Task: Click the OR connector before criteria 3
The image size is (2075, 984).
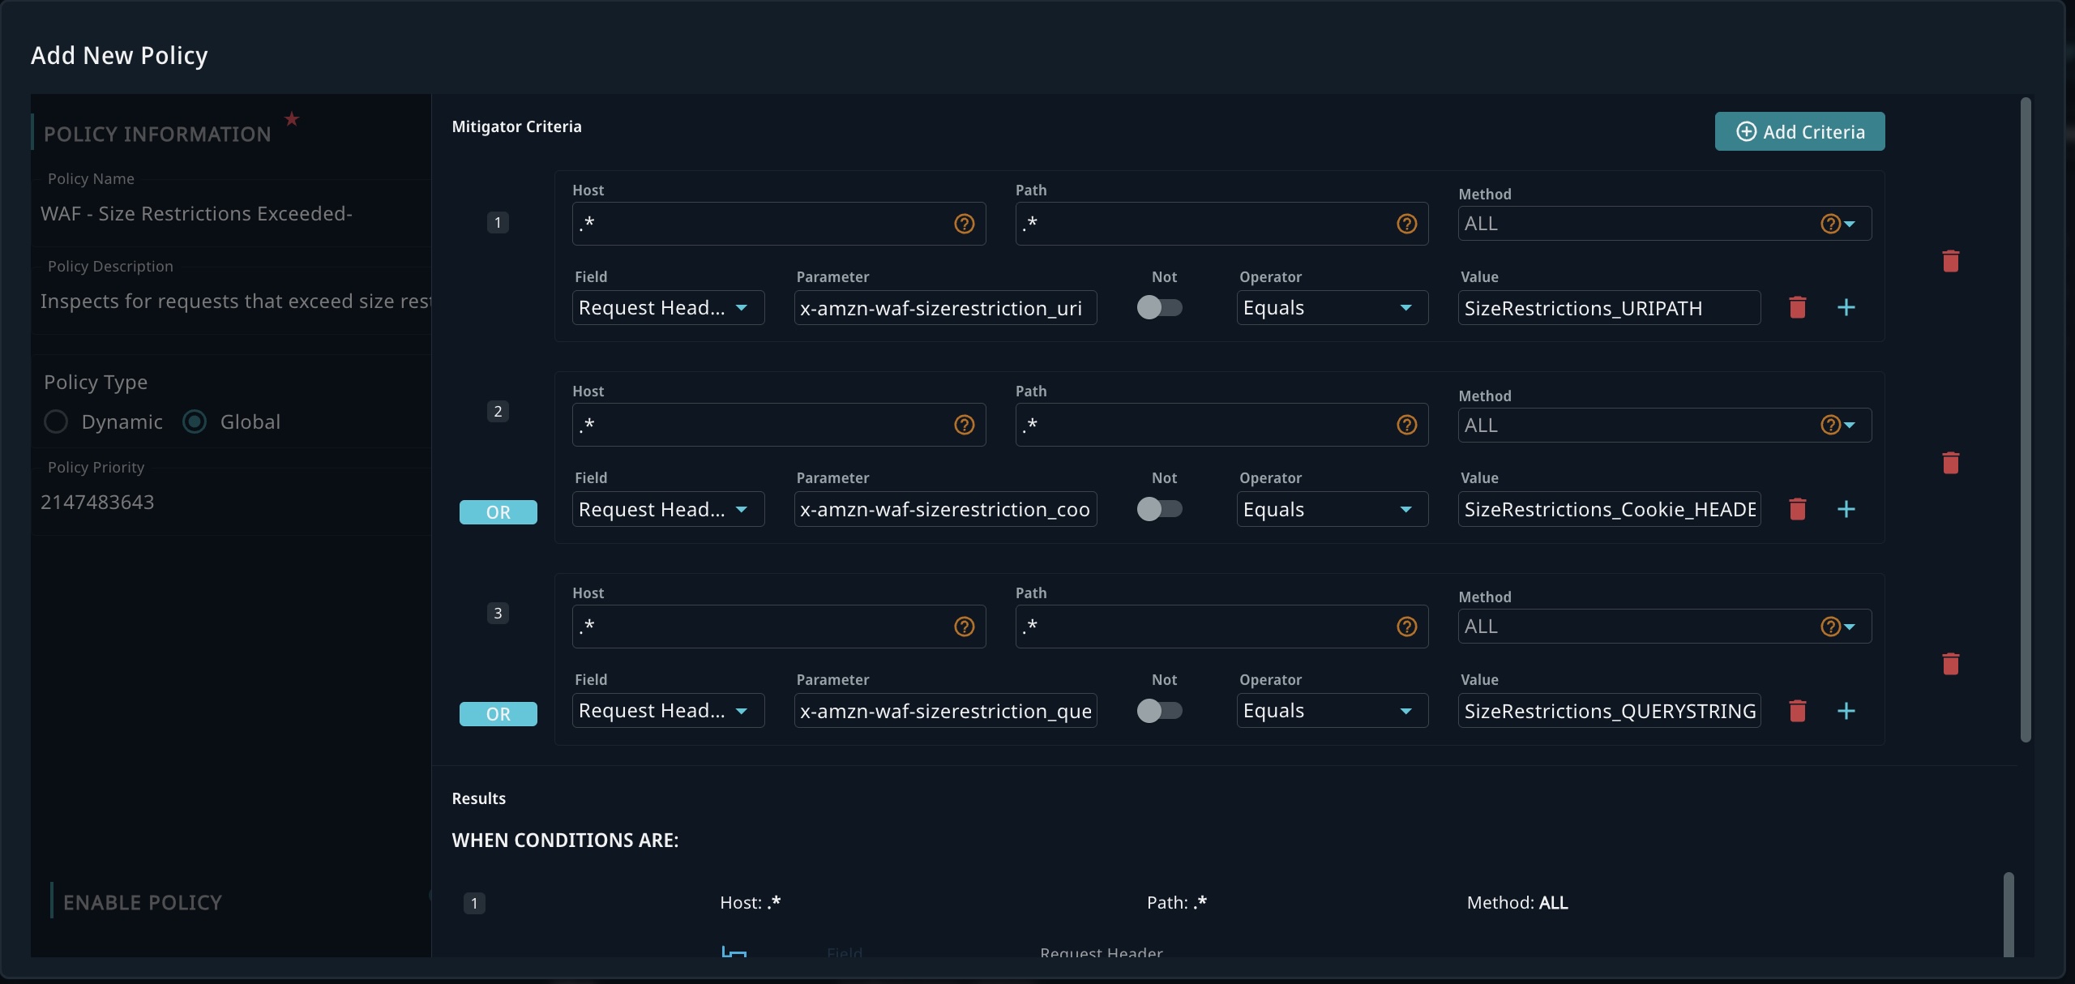Action: (x=498, y=714)
